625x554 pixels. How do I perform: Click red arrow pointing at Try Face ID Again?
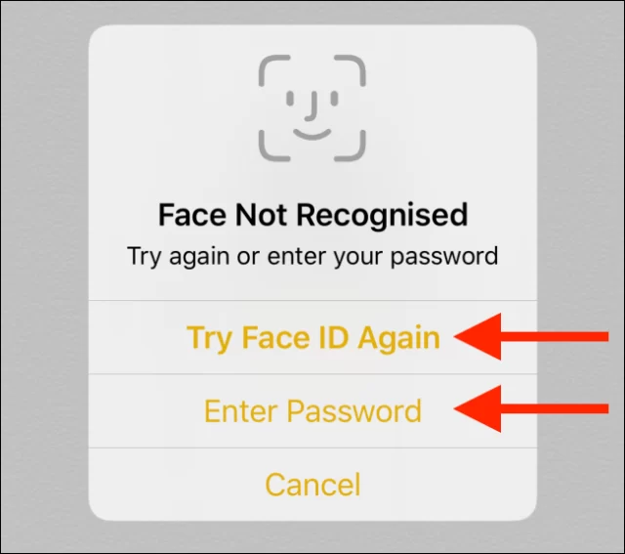531,337
